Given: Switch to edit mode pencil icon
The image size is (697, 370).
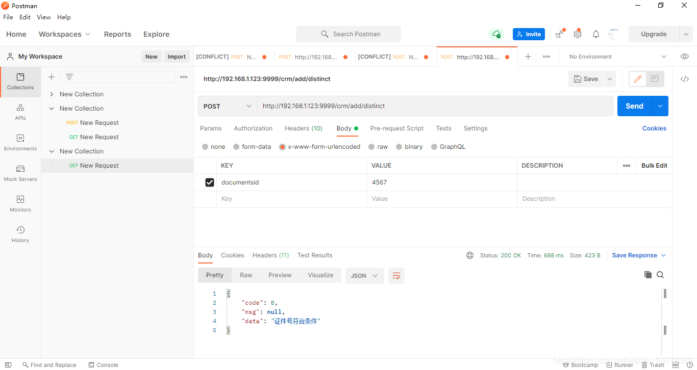Looking at the screenshot, I should coord(638,79).
